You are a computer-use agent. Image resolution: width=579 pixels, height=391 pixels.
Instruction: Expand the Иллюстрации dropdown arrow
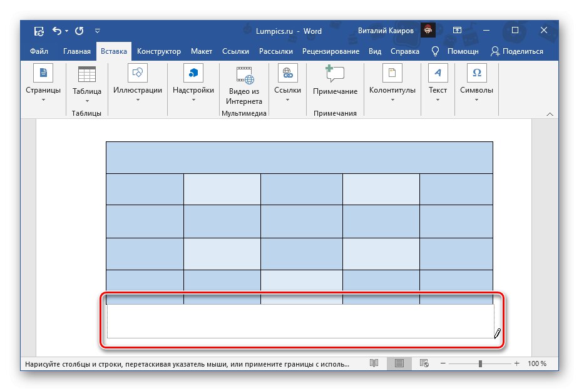[138, 99]
